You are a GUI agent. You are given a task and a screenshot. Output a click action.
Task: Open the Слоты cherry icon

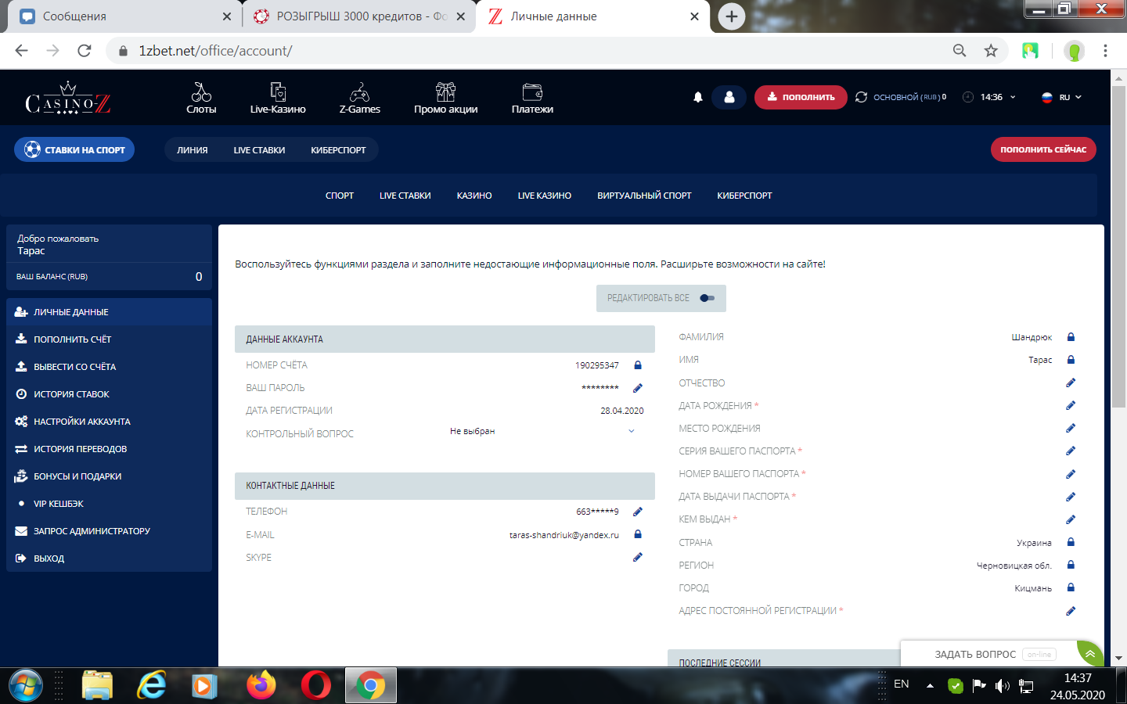pos(201,92)
